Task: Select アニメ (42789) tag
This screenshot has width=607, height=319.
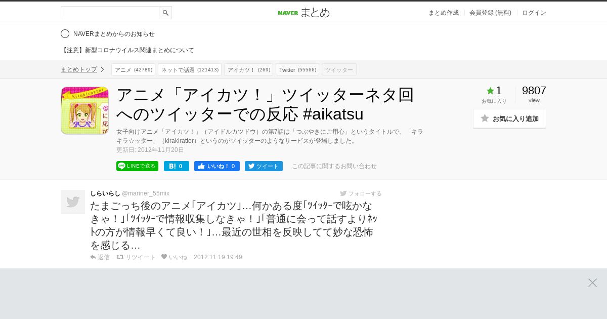Action: point(133,69)
